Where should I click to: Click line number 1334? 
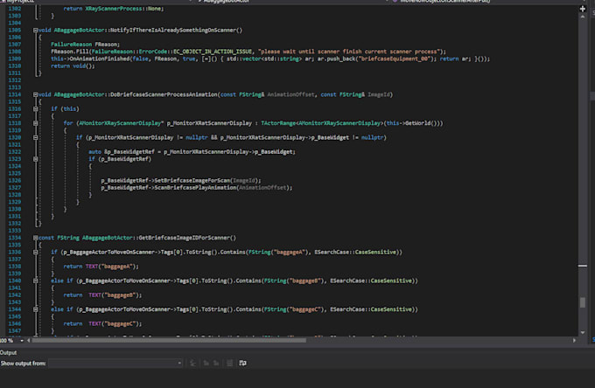tap(14, 238)
